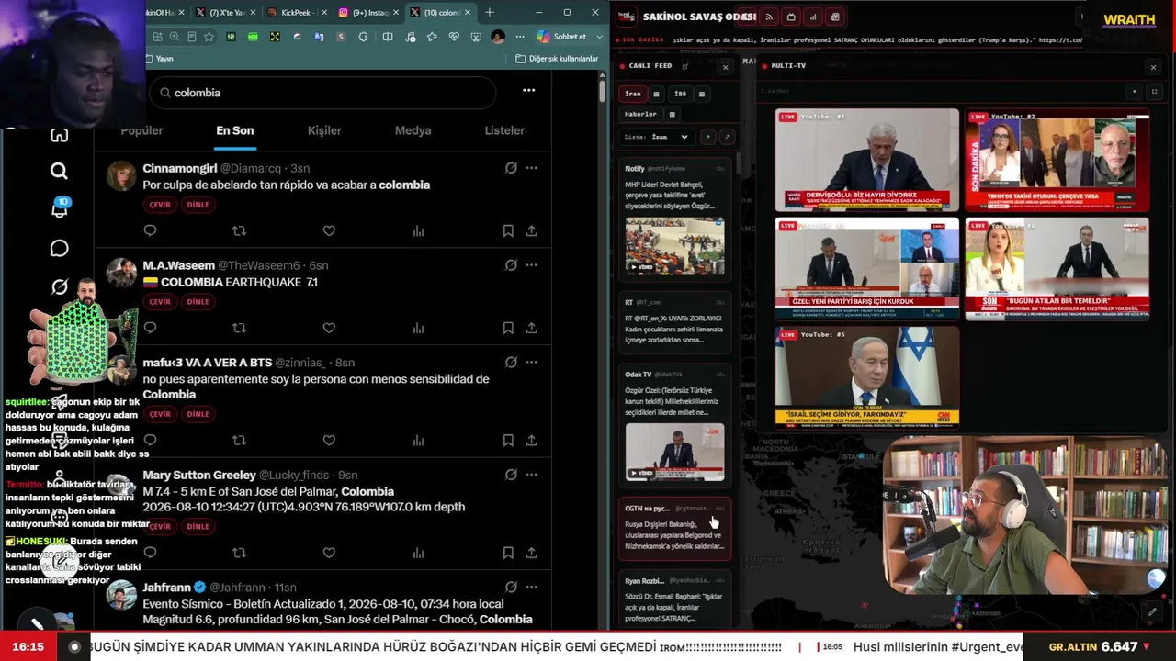Open the YouTube #1 live stream thumbnail

tap(866, 160)
